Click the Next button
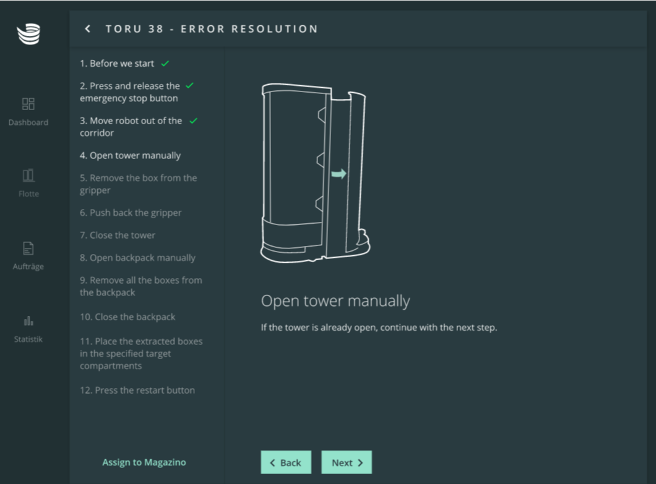The width and height of the screenshot is (656, 484). tap(347, 462)
